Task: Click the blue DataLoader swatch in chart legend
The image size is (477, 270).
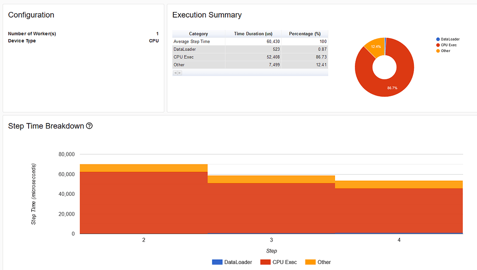Action: point(217,262)
